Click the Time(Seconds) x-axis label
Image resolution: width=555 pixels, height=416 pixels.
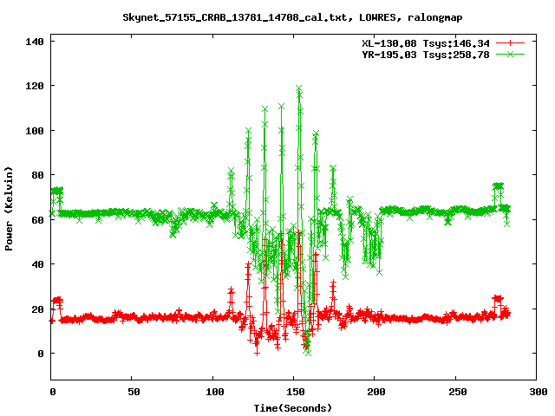click(293, 408)
